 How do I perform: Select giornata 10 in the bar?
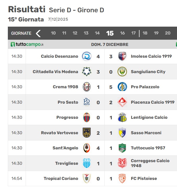(53, 33)
